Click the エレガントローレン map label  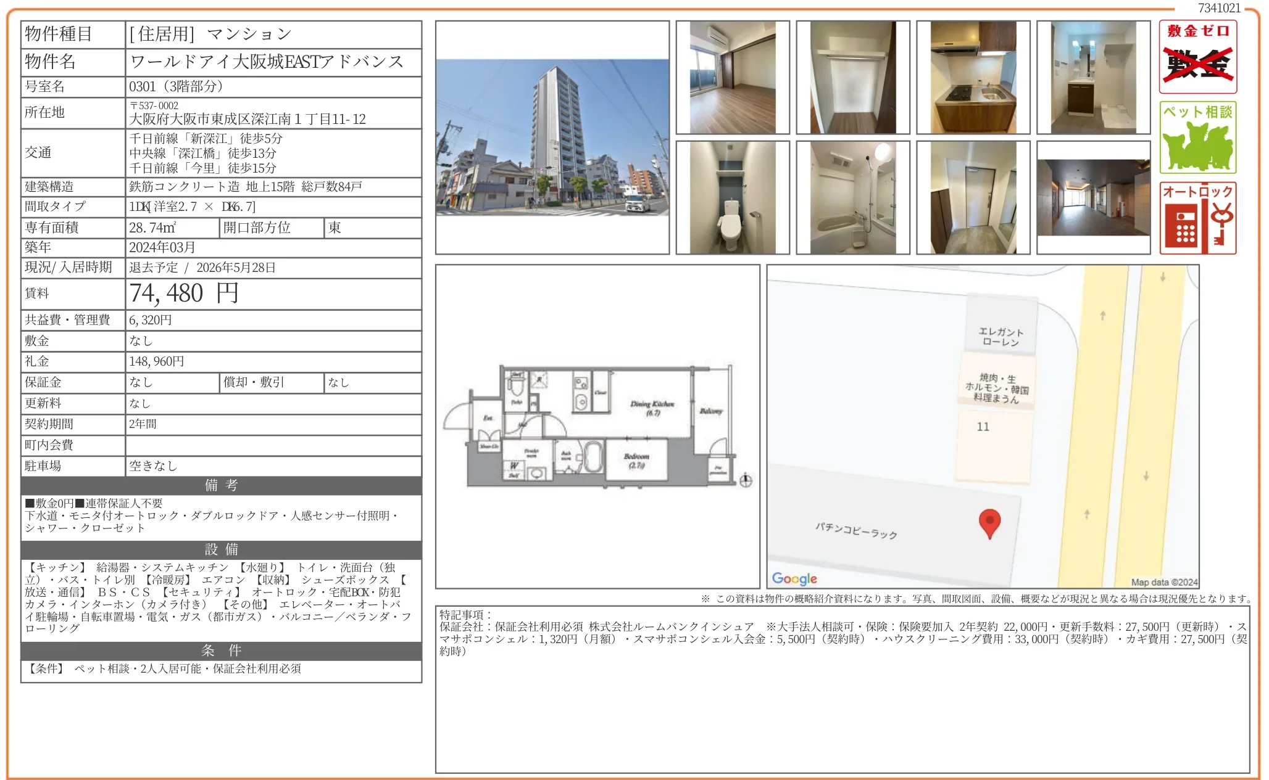[1001, 337]
